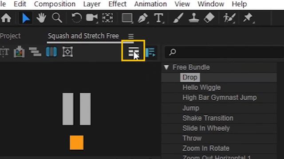Click the Drop preset preview thumbnail
This screenshot has height=159, width=284.
click(x=77, y=121)
